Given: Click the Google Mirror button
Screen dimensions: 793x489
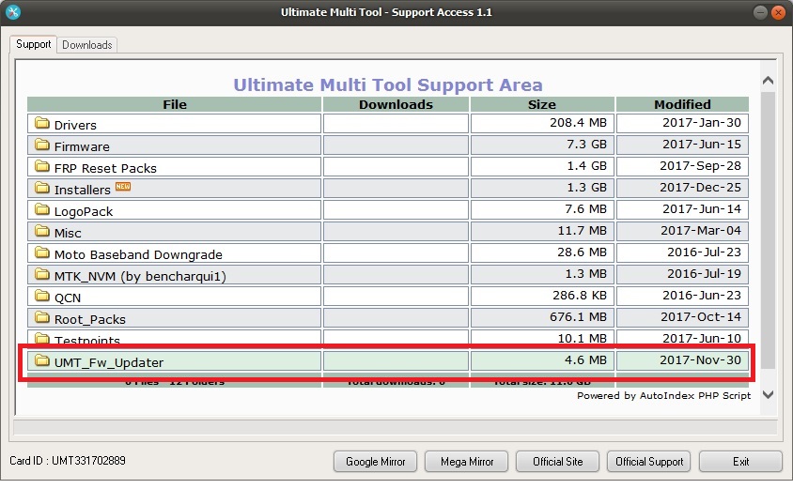Looking at the screenshot, I should pos(375,461).
